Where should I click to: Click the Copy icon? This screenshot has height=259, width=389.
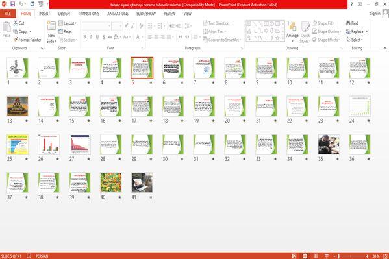(x=16, y=31)
